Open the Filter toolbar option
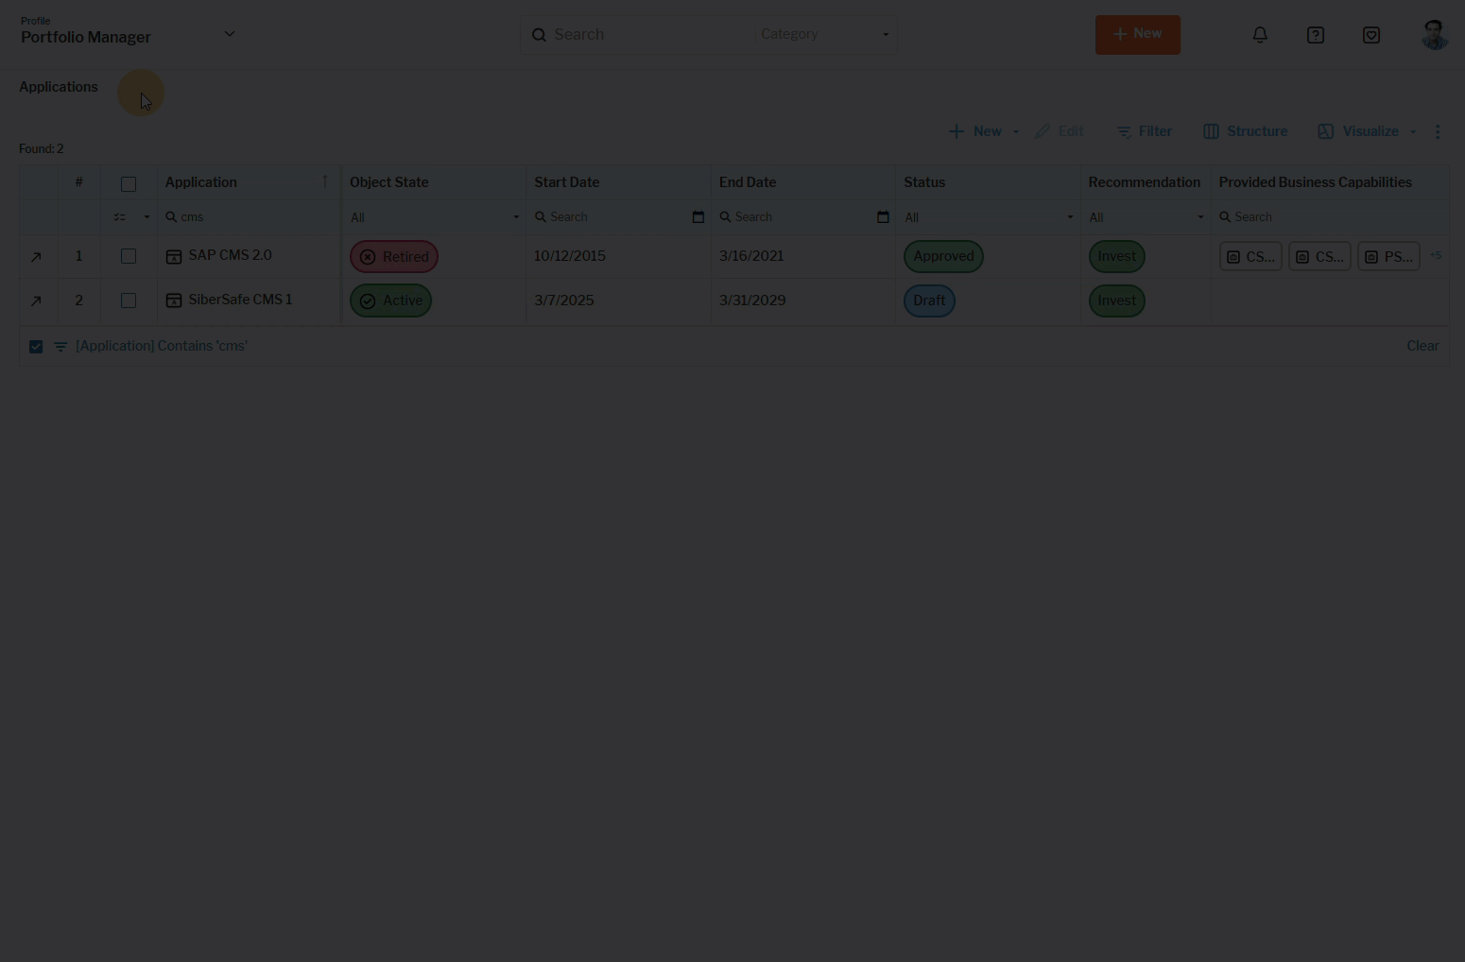The height and width of the screenshot is (962, 1465). pyautogui.click(x=1144, y=131)
